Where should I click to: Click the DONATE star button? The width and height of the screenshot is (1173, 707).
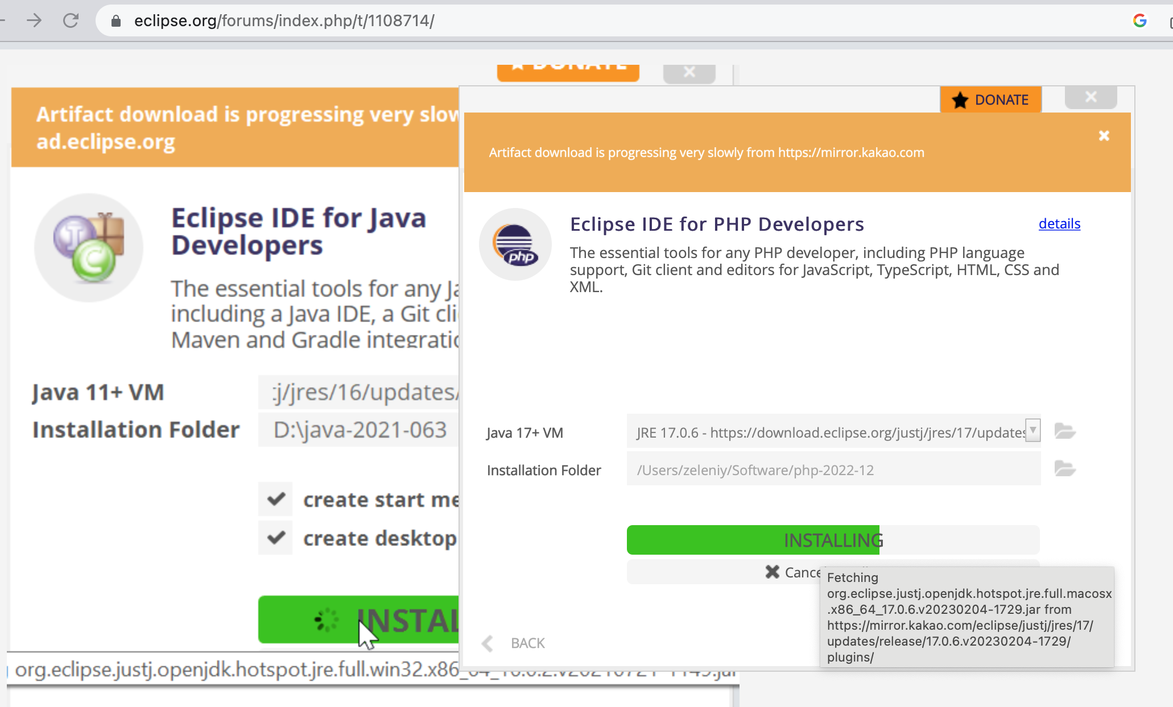tap(990, 100)
